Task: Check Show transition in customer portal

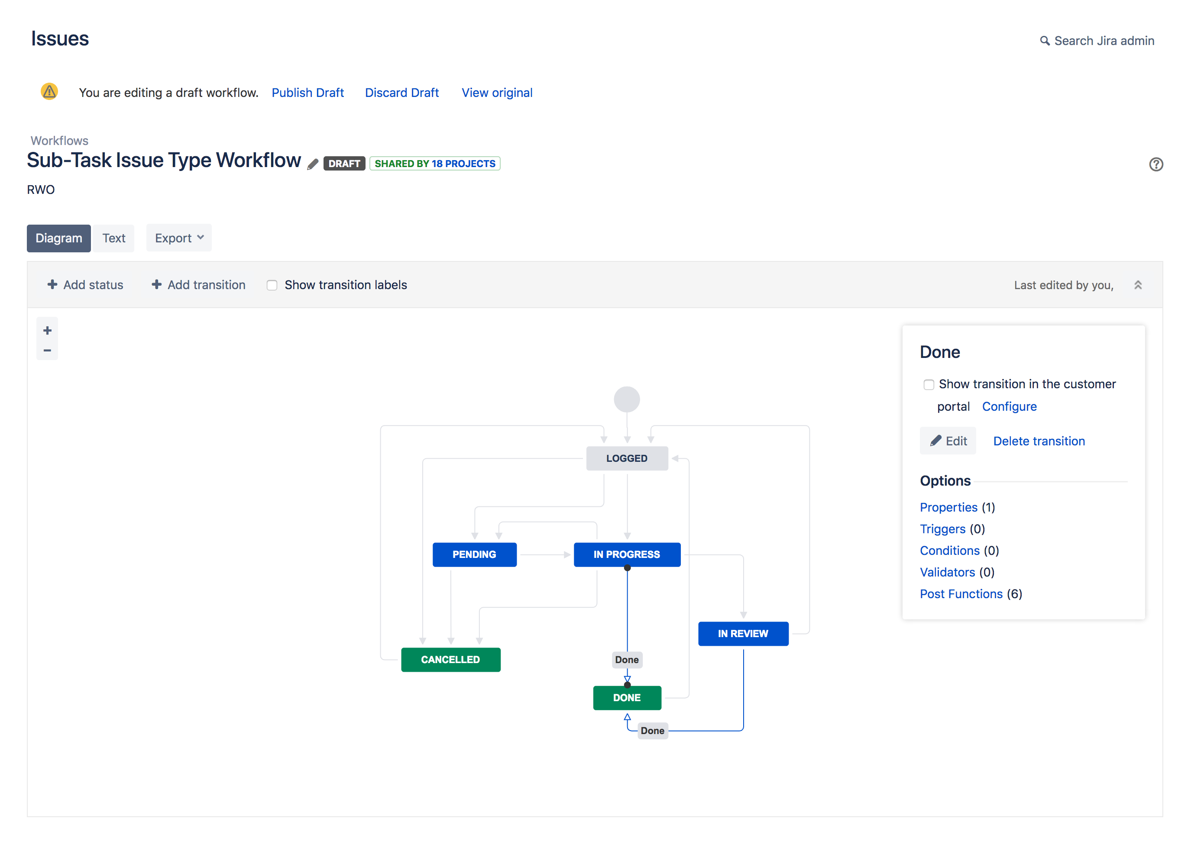Action: [x=929, y=385]
